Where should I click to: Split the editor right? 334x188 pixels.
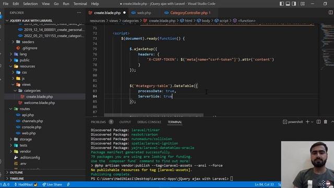point(330,13)
